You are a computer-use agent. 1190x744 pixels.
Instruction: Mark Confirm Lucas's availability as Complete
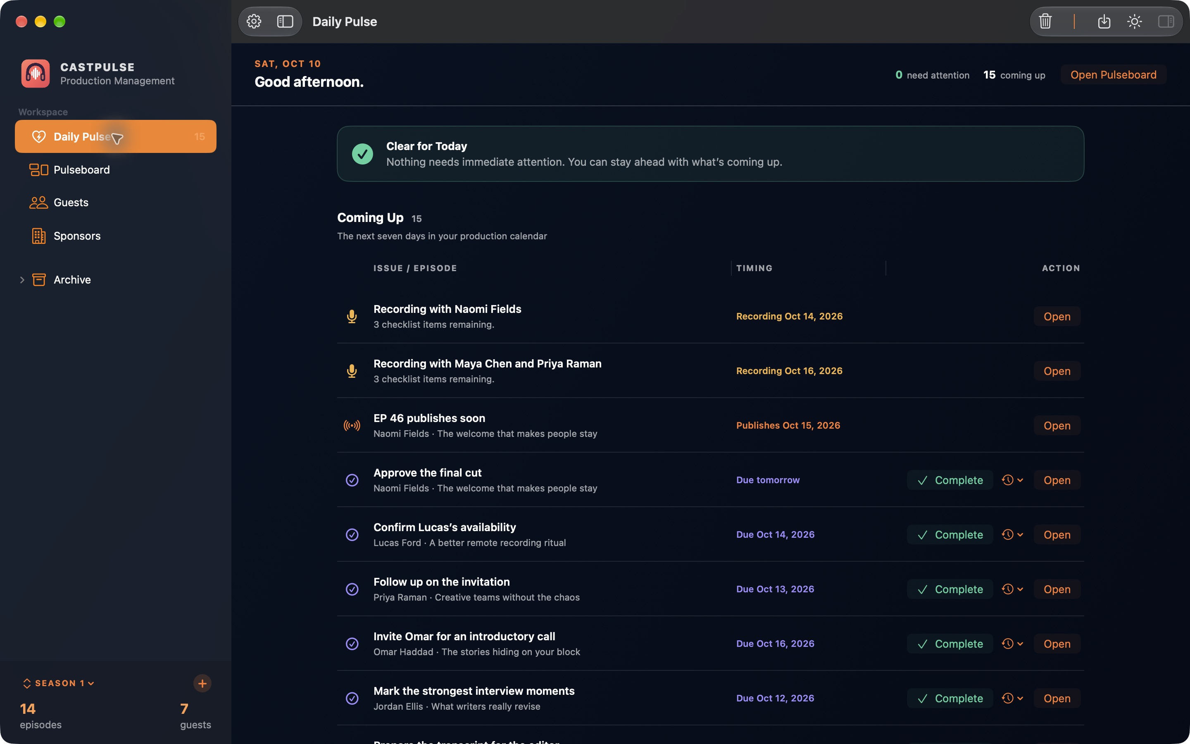tap(950, 535)
